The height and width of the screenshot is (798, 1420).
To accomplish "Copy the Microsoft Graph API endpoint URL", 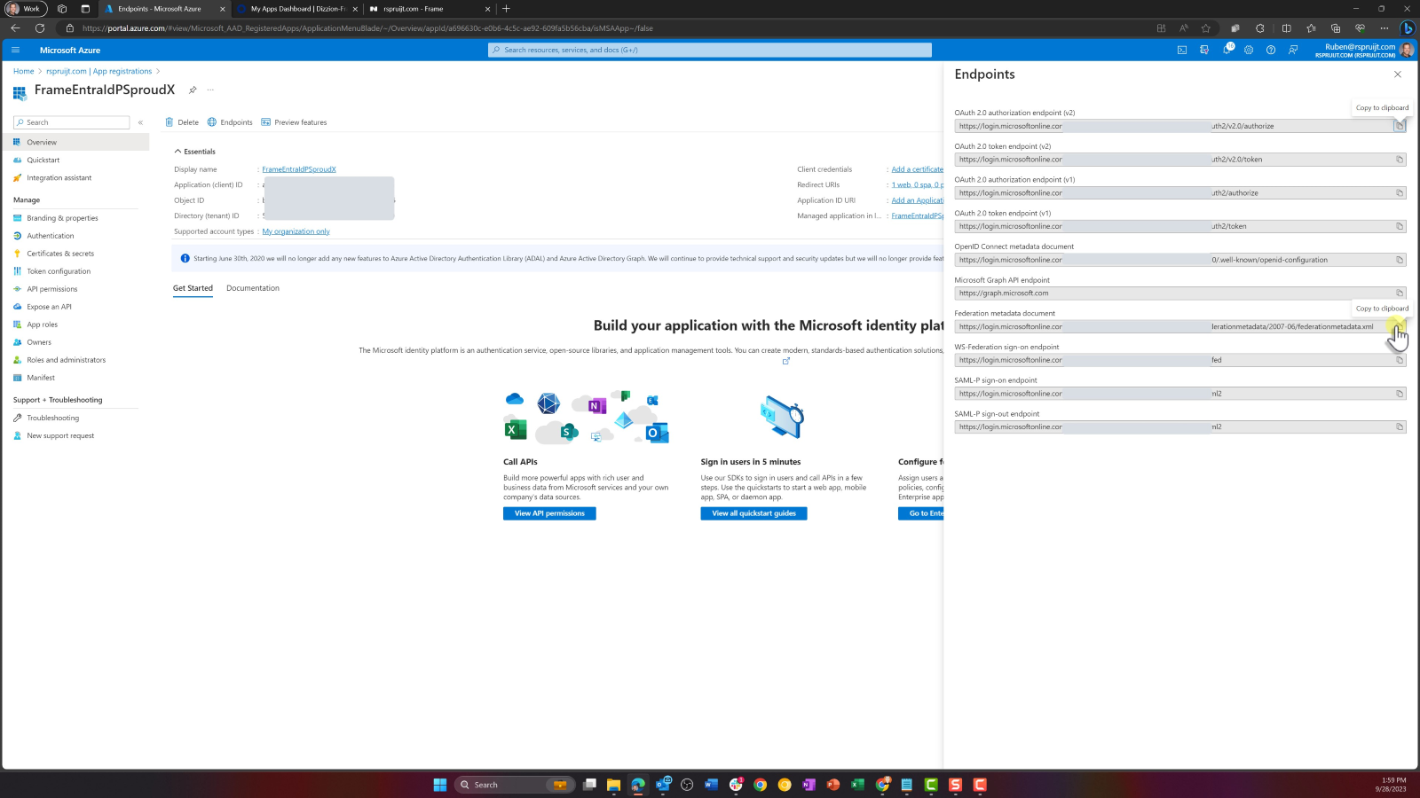I will (1400, 293).
